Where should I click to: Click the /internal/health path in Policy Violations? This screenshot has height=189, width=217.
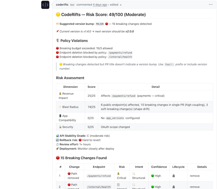click(x=120, y=57)
